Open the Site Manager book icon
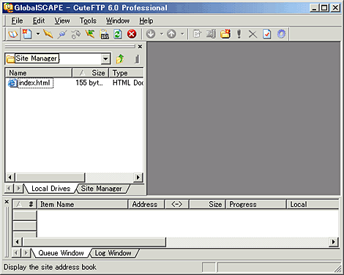Screen dimensions: 344x275 (13, 34)
